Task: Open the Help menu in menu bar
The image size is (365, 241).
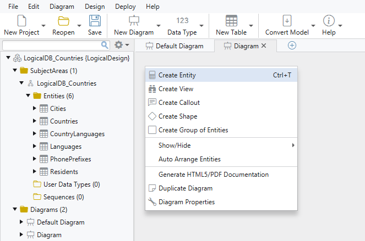Action: pyautogui.click(x=152, y=7)
